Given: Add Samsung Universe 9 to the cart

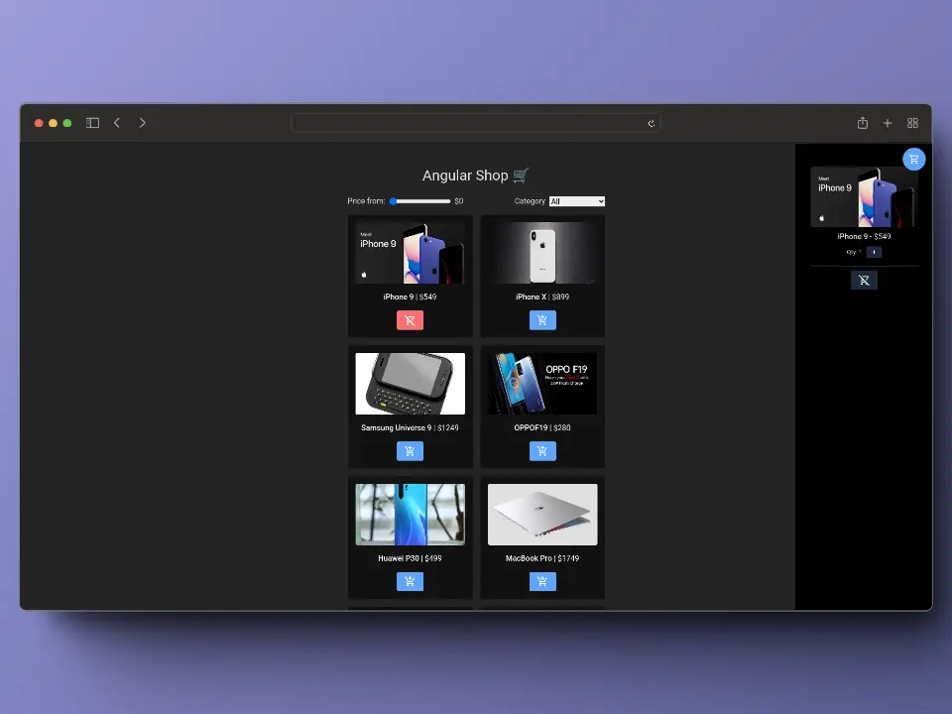Looking at the screenshot, I should click(x=410, y=450).
